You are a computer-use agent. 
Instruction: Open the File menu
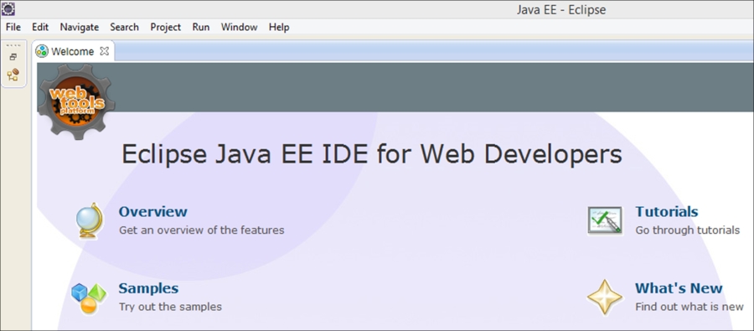[13, 27]
